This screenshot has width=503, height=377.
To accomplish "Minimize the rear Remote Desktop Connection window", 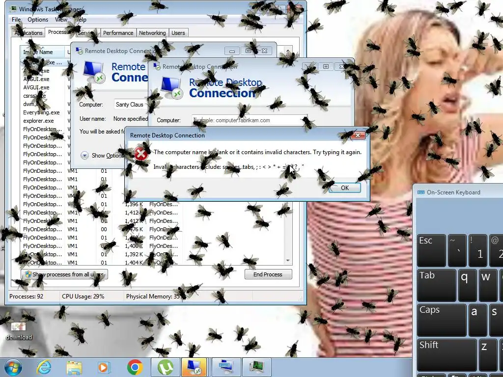I will point(232,51).
